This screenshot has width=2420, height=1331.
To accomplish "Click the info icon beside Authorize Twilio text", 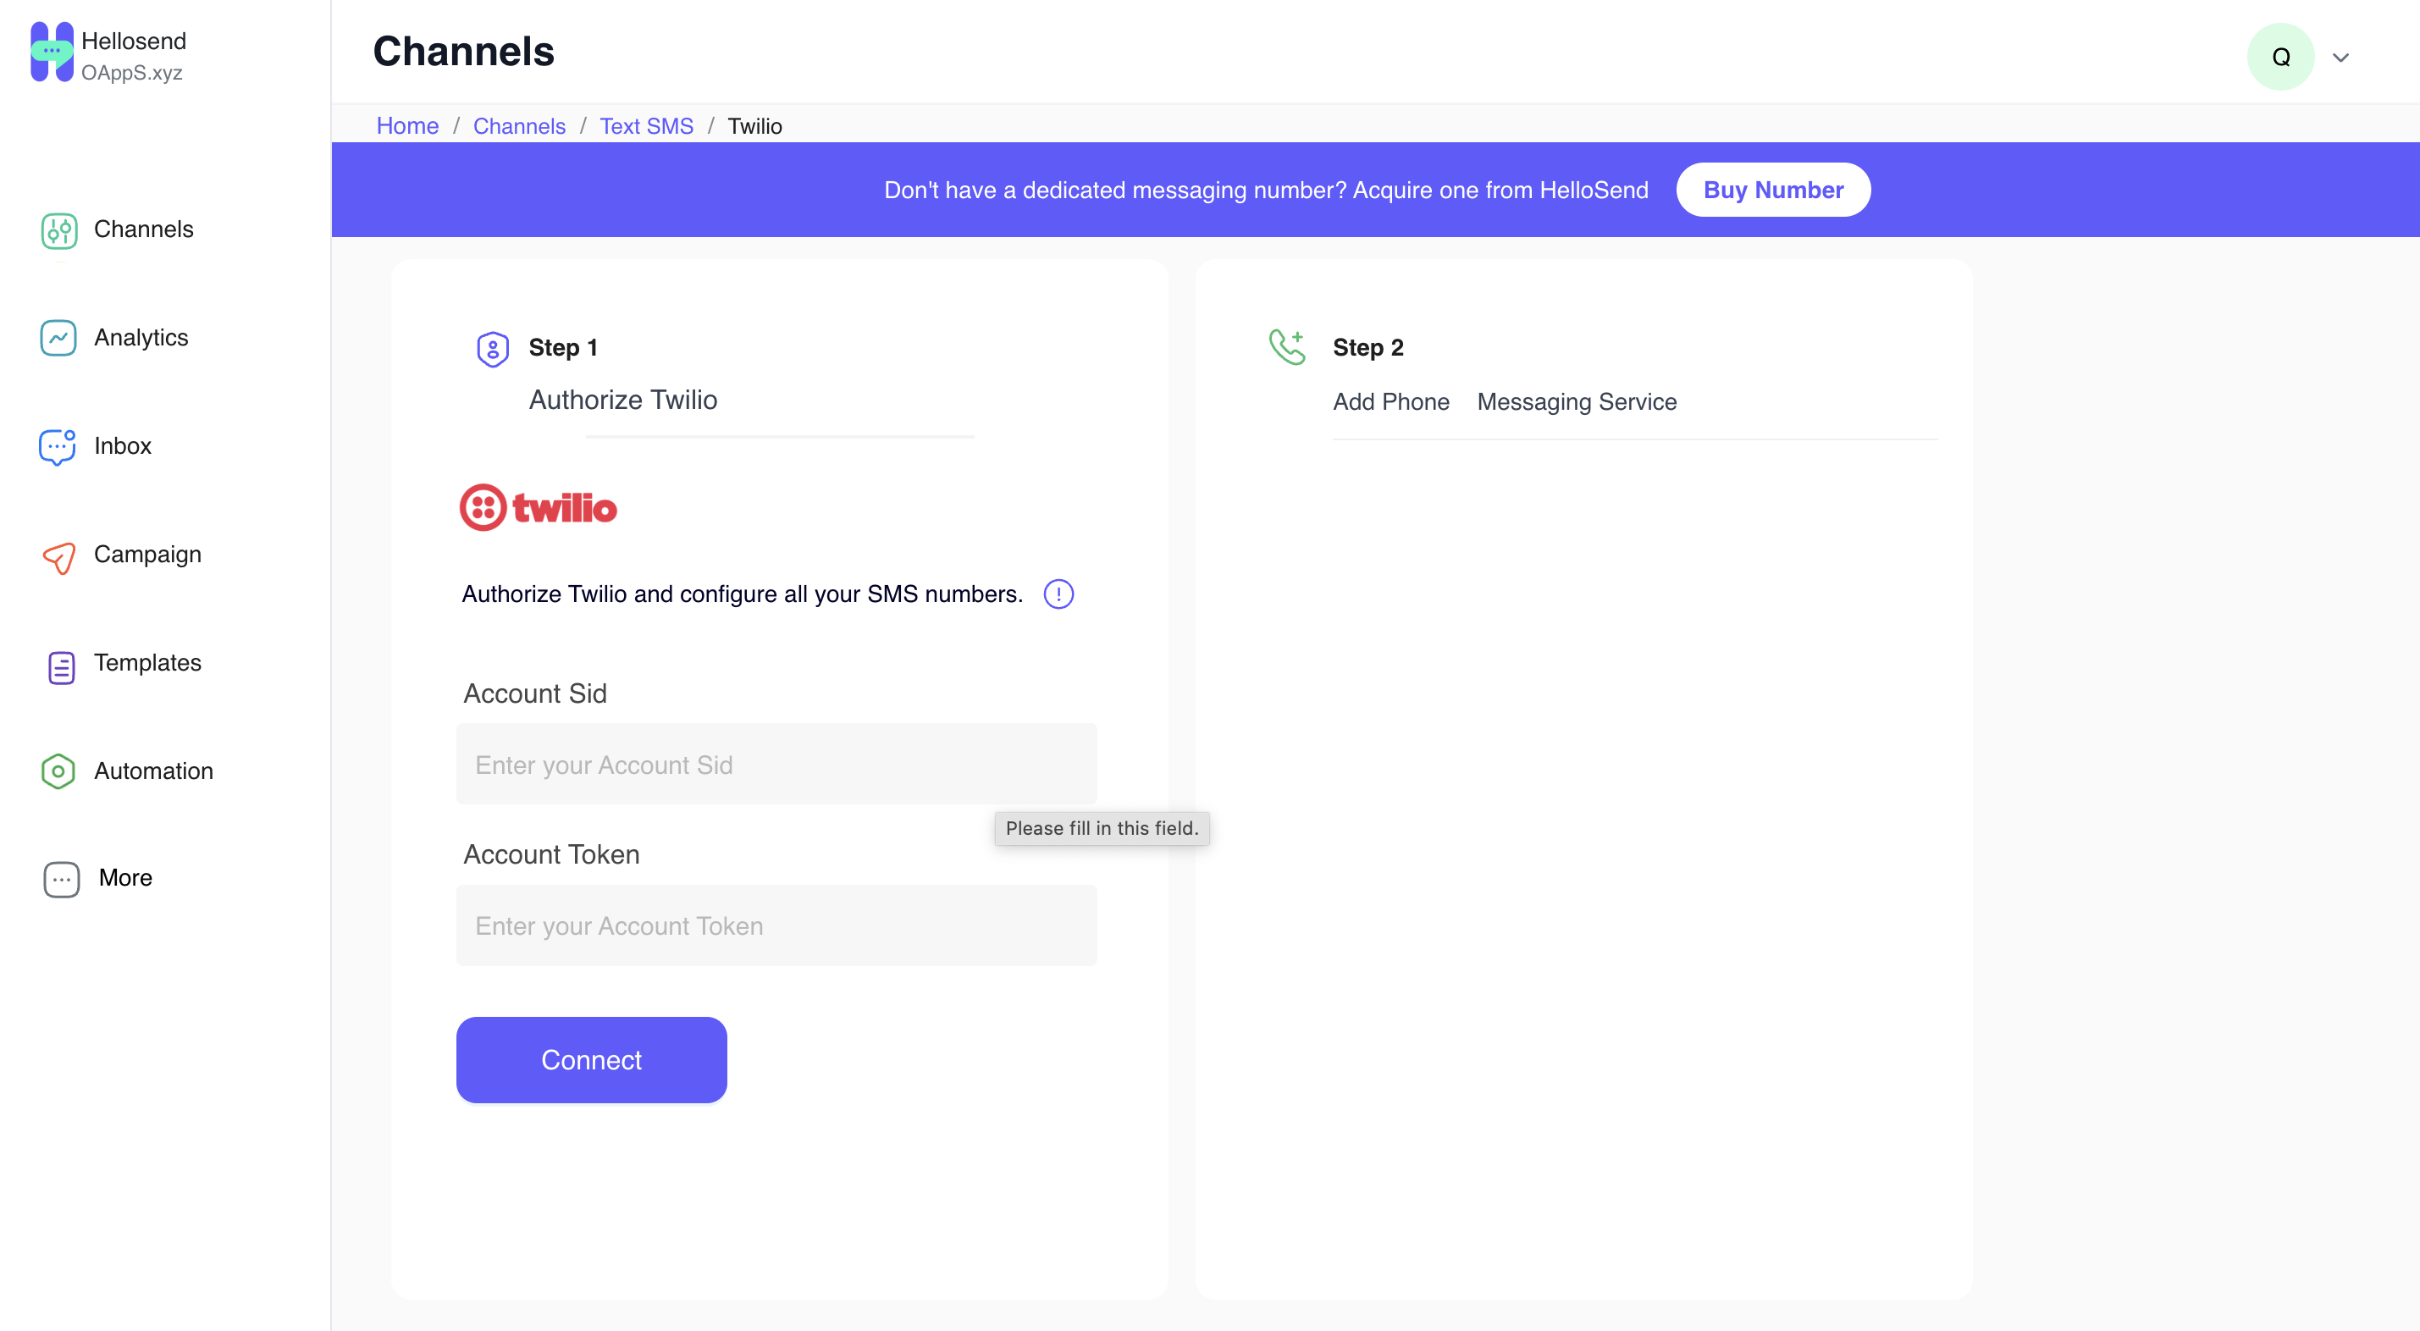I will 1058,594.
